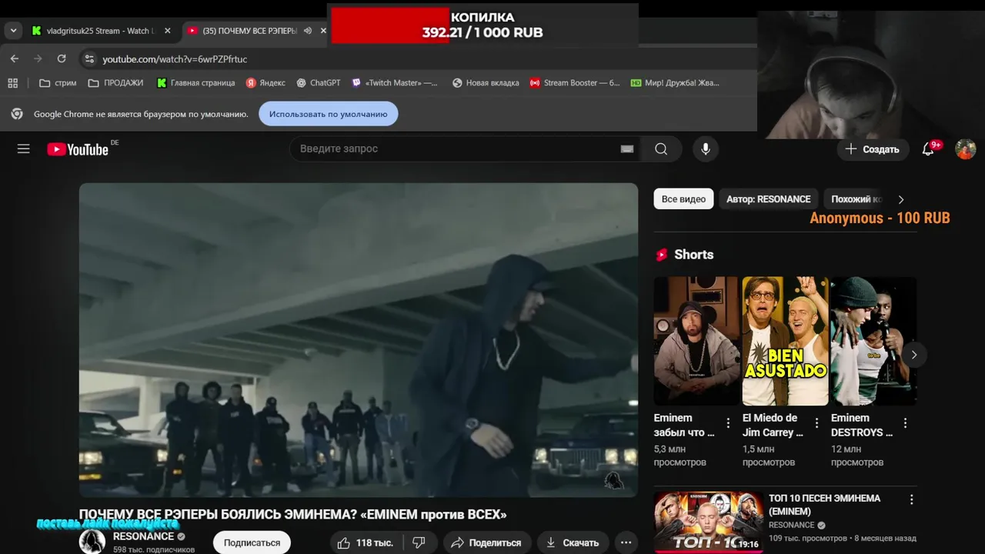Click the 'Поделиться' share button
Image resolution: width=985 pixels, height=554 pixels.
click(x=487, y=542)
